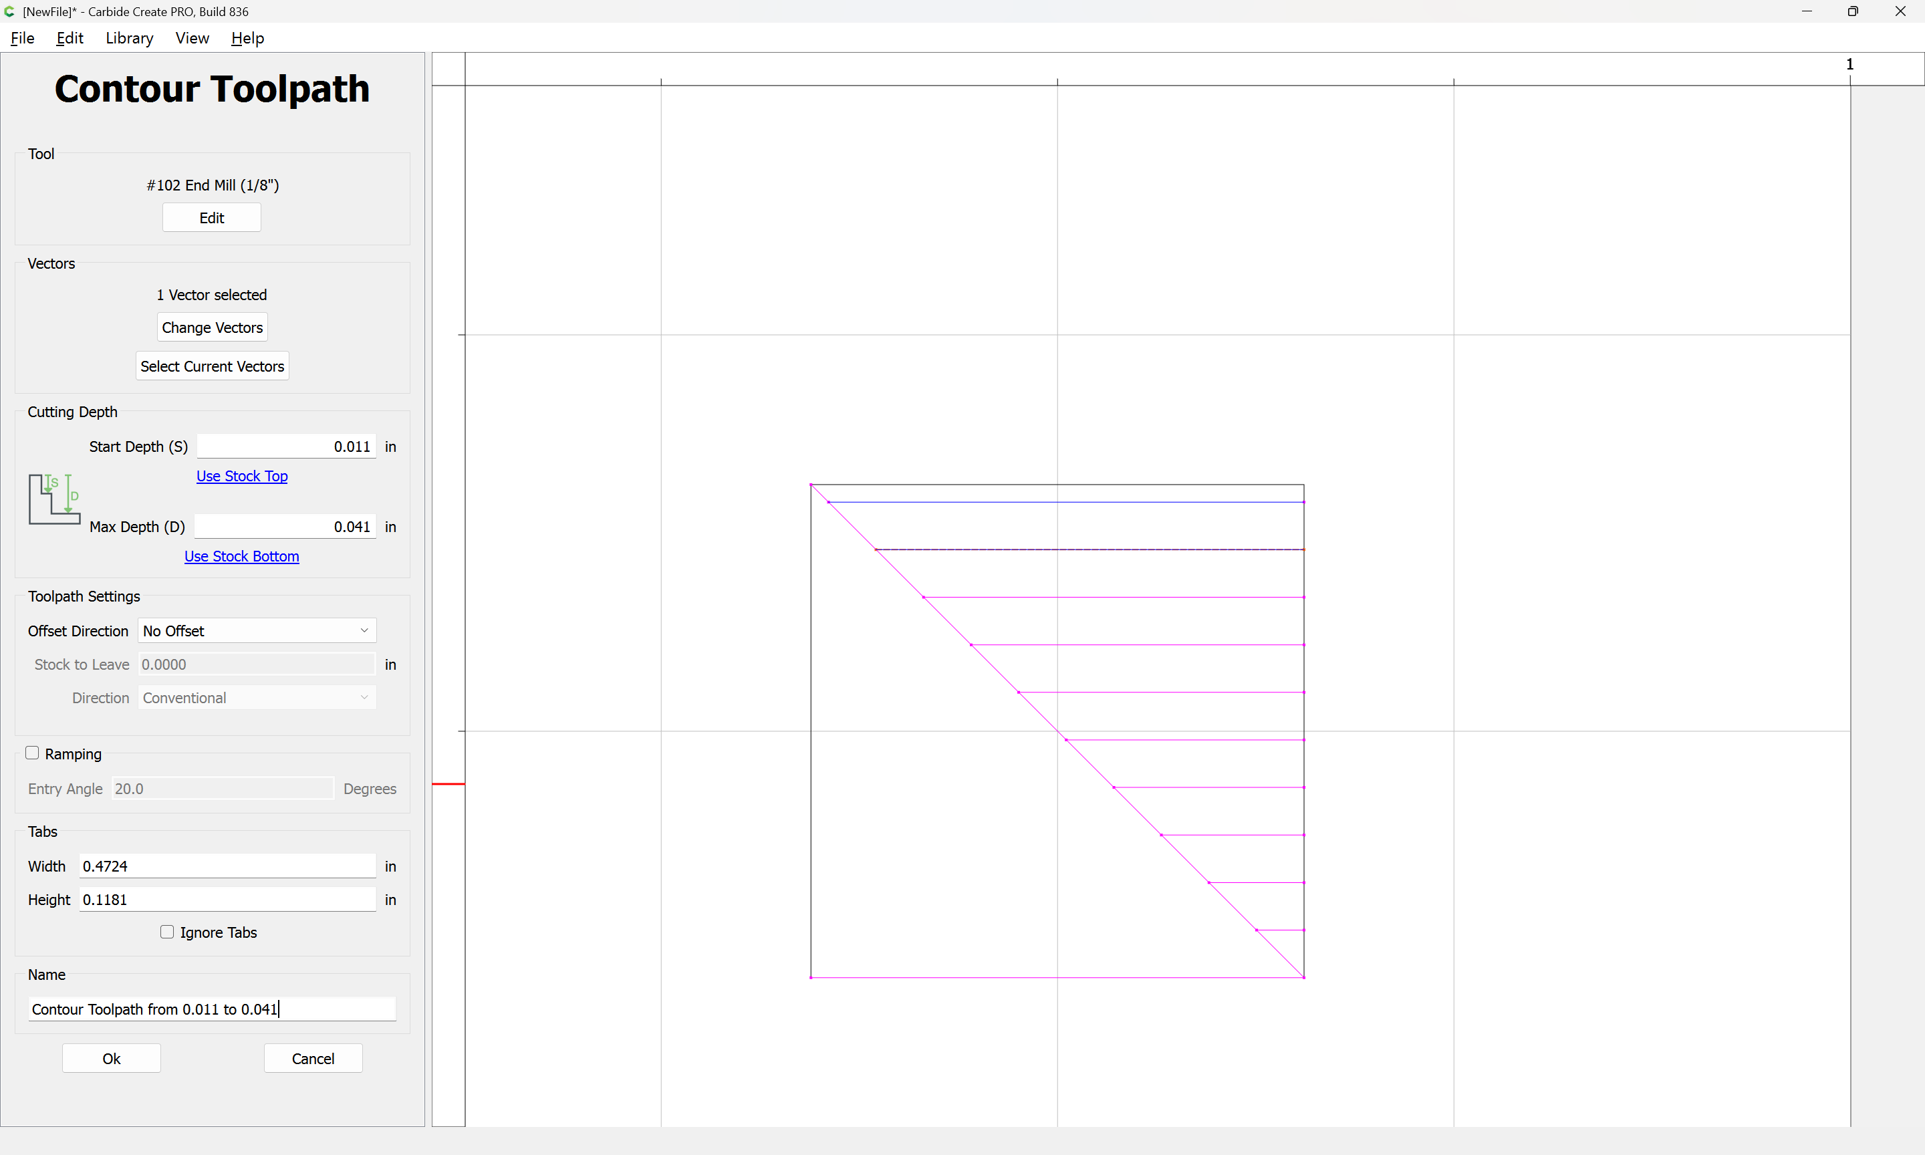Check the Ignore Tabs option

click(167, 932)
